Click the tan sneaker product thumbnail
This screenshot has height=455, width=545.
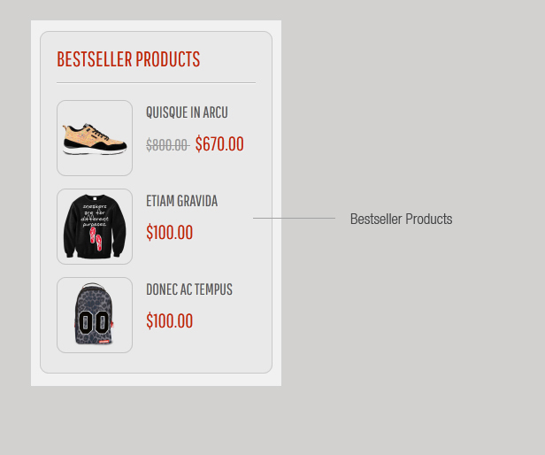point(95,138)
